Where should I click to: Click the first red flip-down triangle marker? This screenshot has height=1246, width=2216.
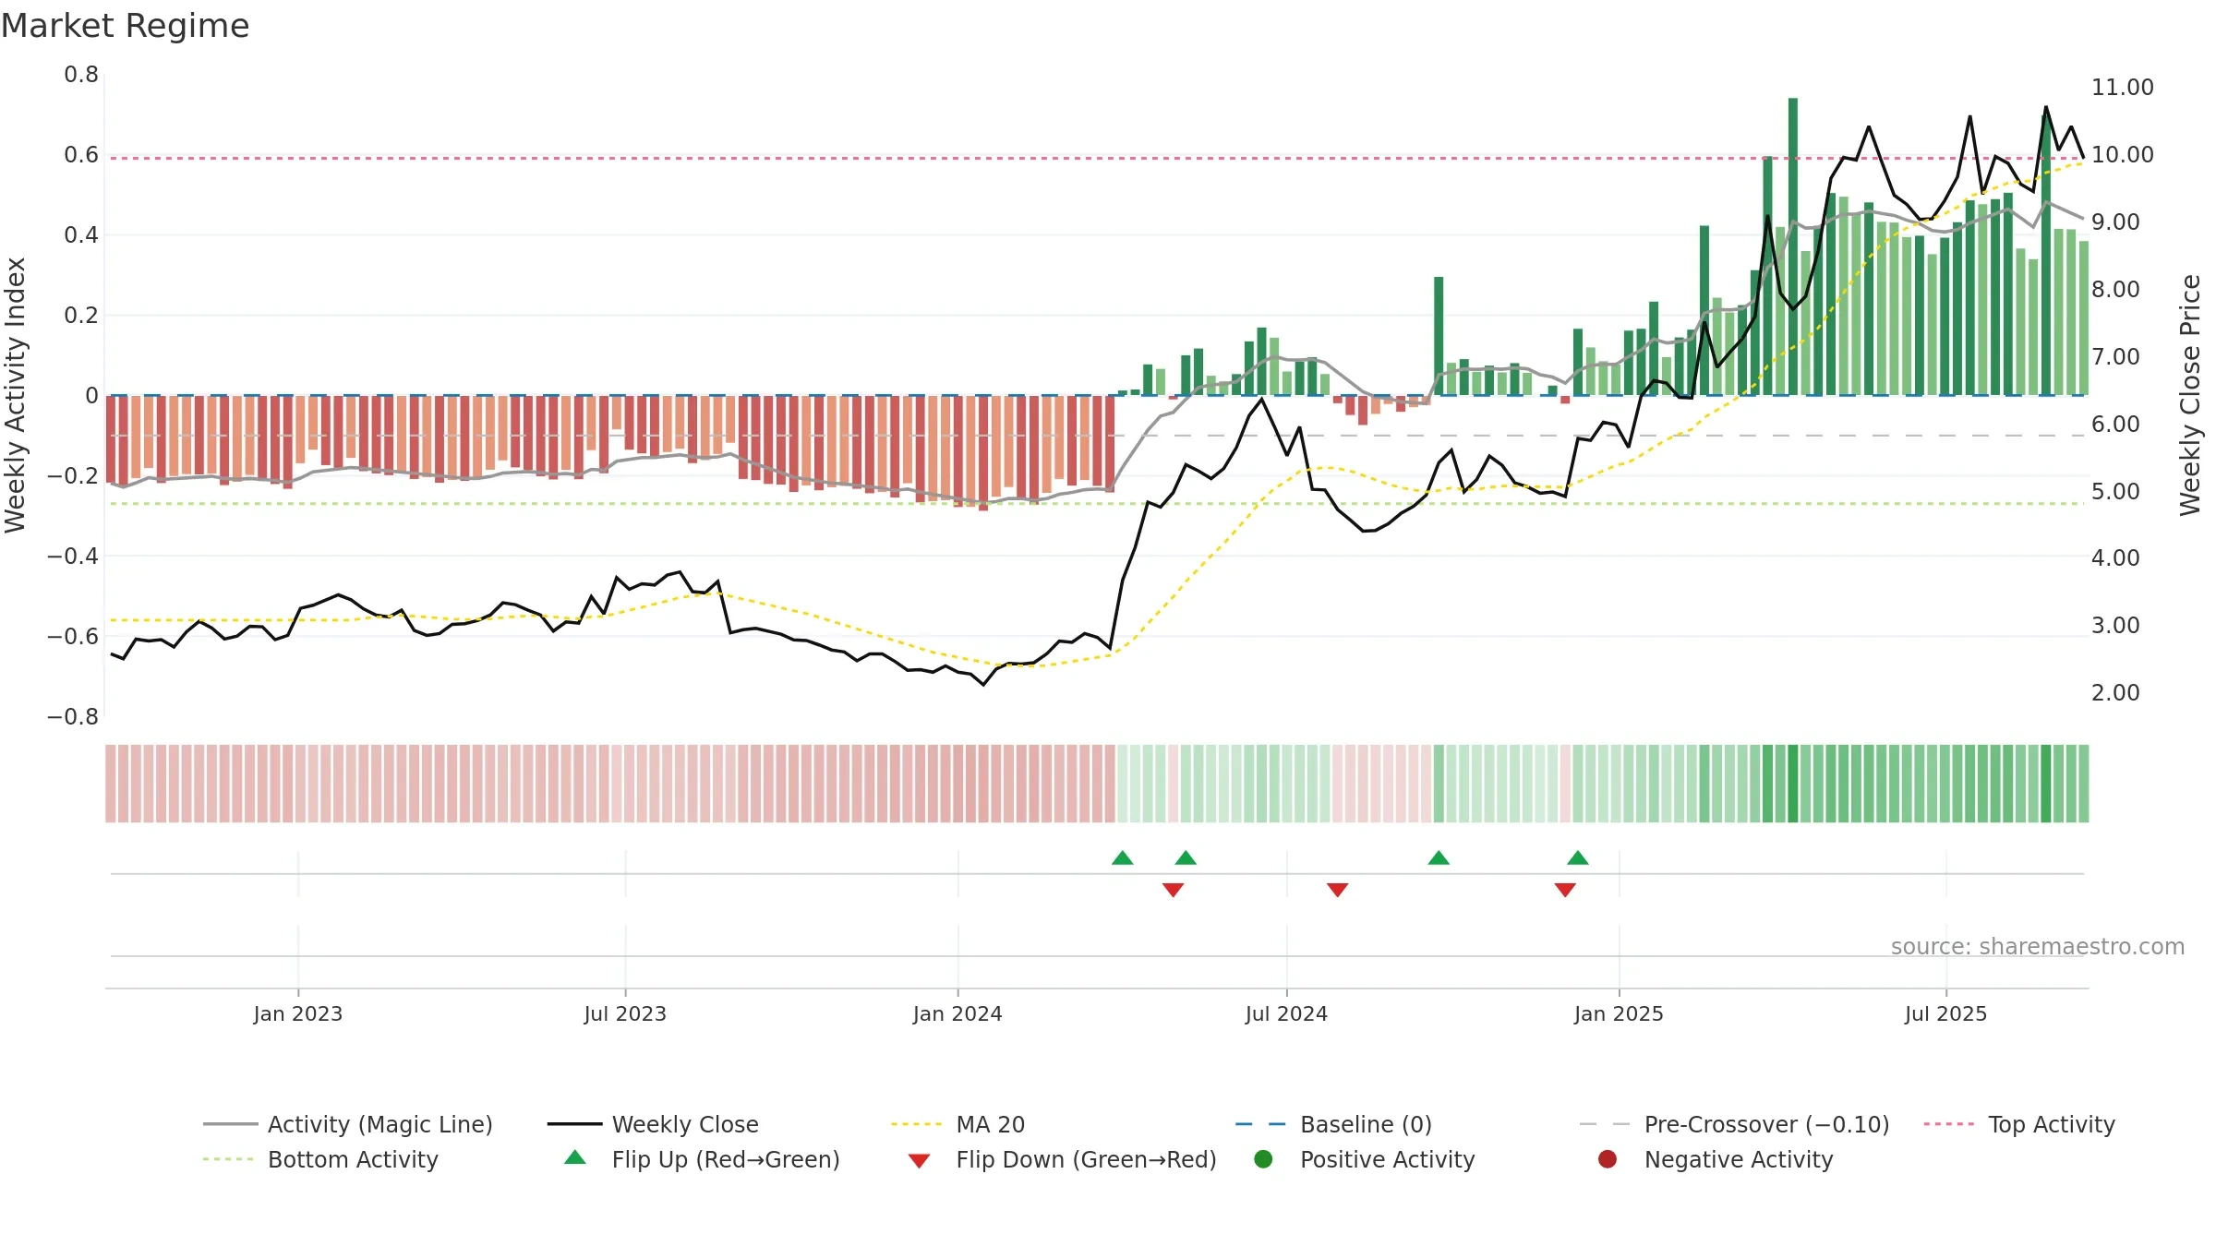click(x=1173, y=890)
